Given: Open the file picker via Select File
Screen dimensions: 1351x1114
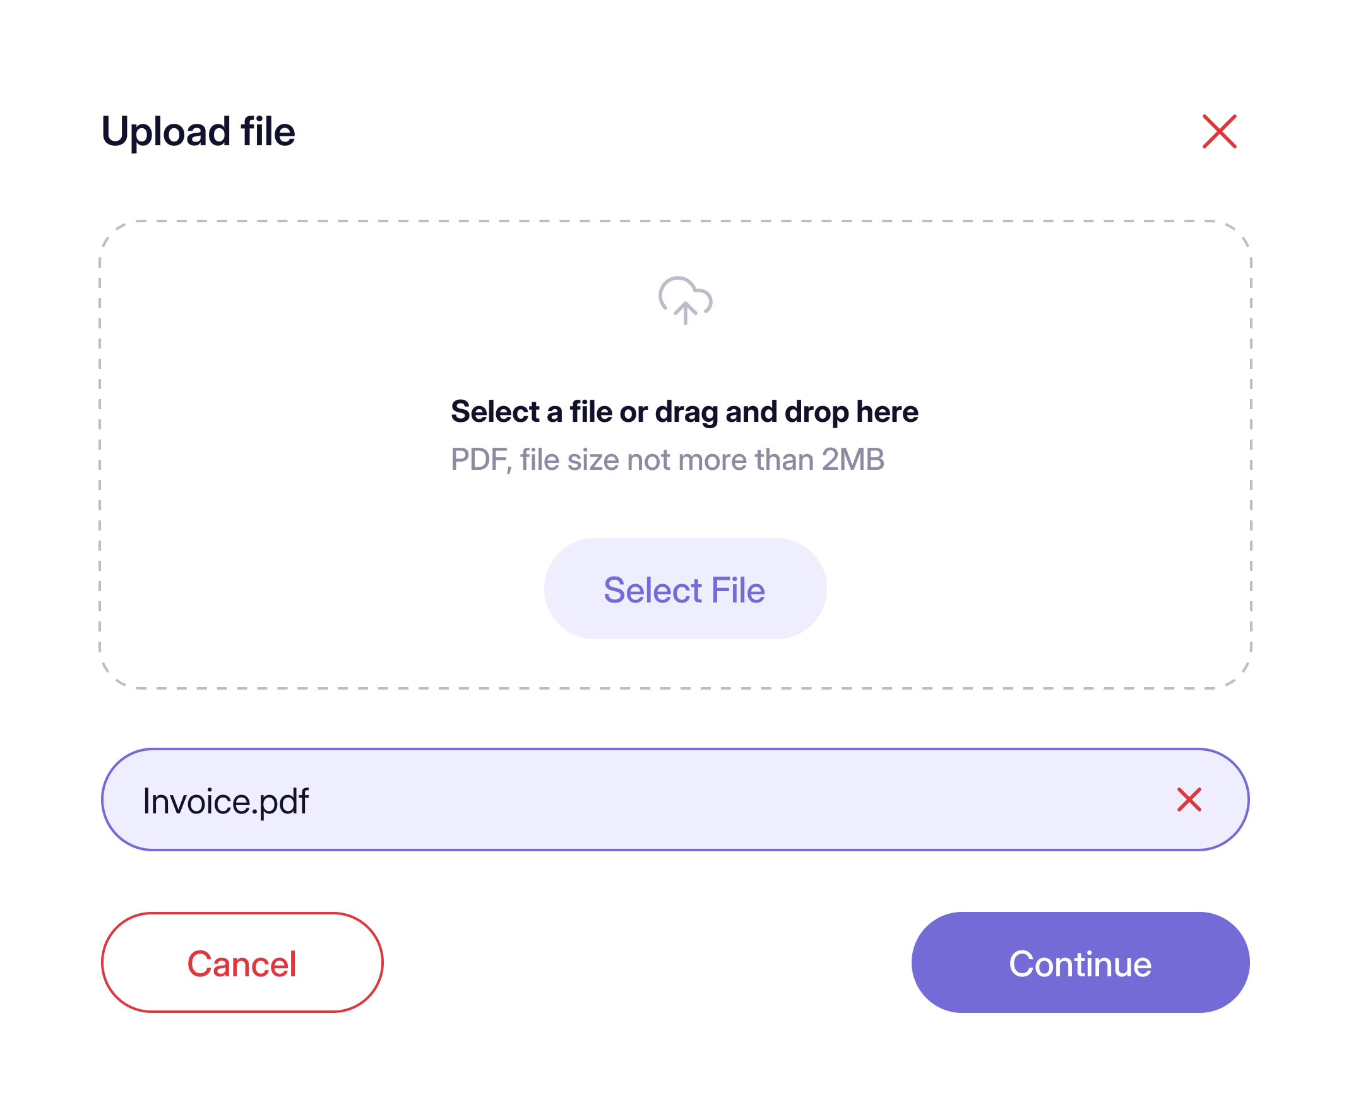Looking at the screenshot, I should 684,589.
